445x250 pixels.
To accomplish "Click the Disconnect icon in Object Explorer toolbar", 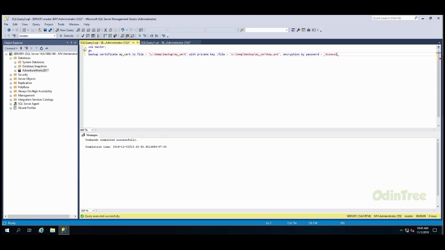I will (26, 48).
